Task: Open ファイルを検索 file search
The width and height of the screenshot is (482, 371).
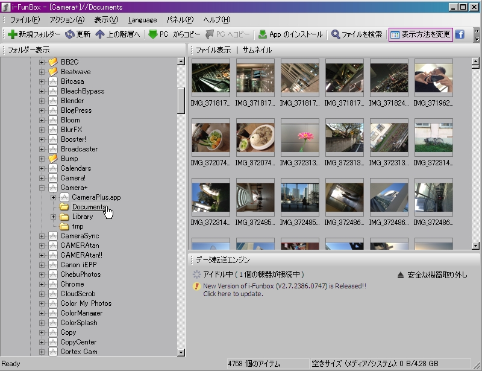Action: 335,34
